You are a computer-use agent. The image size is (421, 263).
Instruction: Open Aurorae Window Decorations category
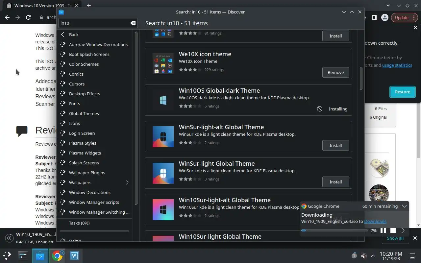95,44
